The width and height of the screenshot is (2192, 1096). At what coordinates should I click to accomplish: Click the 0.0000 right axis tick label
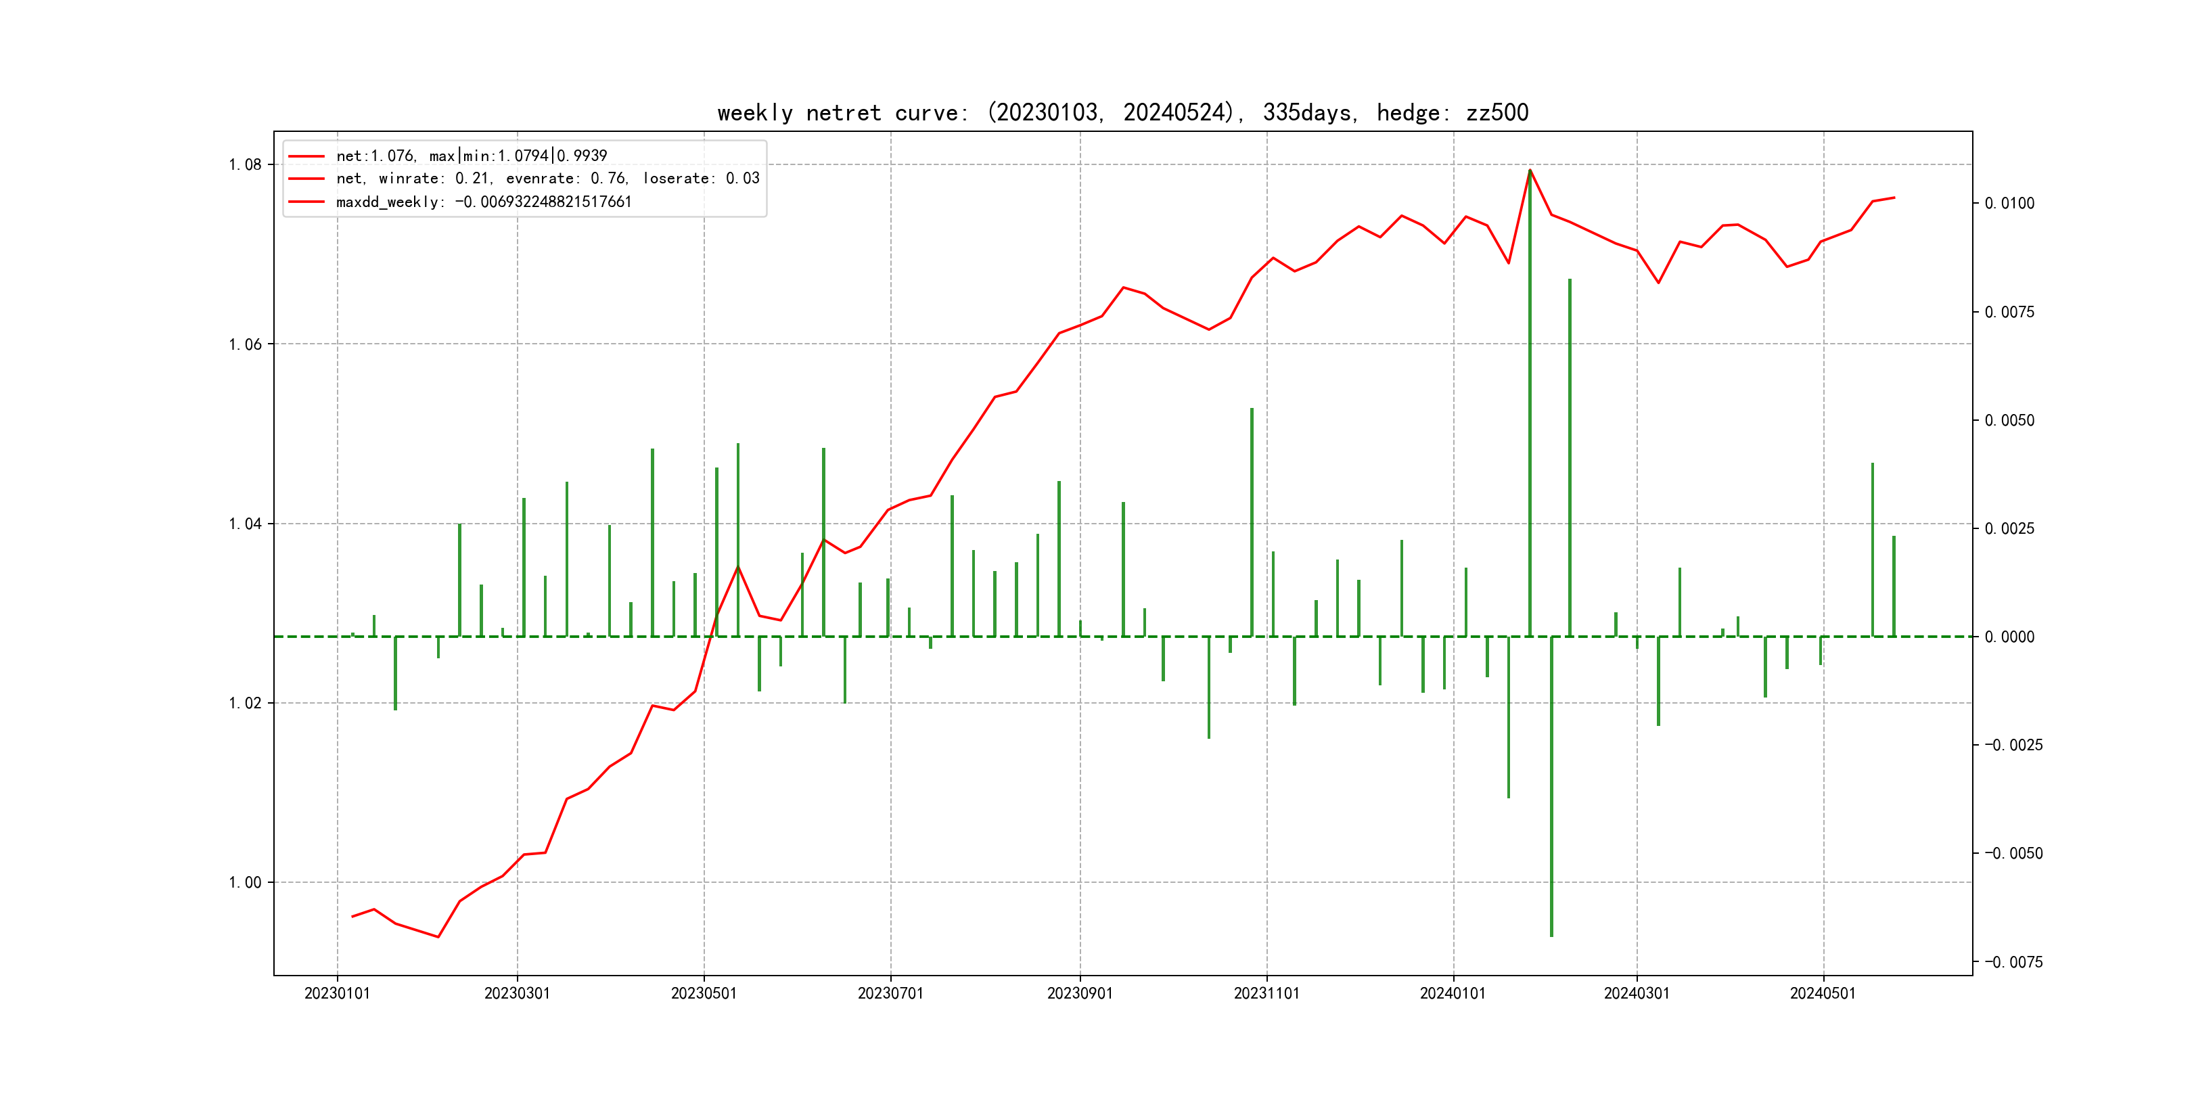[2009, 637]
